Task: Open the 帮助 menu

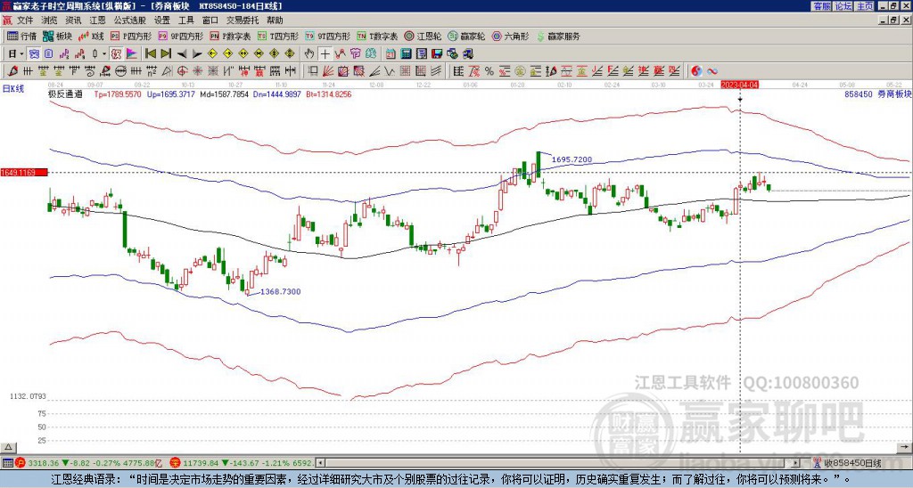Action: click(275, 20)
